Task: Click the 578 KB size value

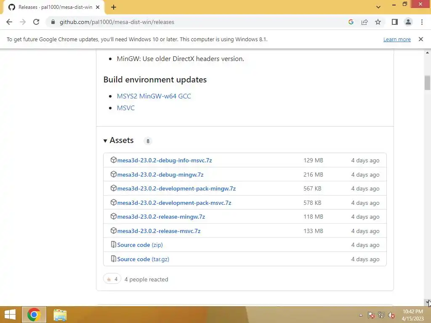Action: click(312, 203)
